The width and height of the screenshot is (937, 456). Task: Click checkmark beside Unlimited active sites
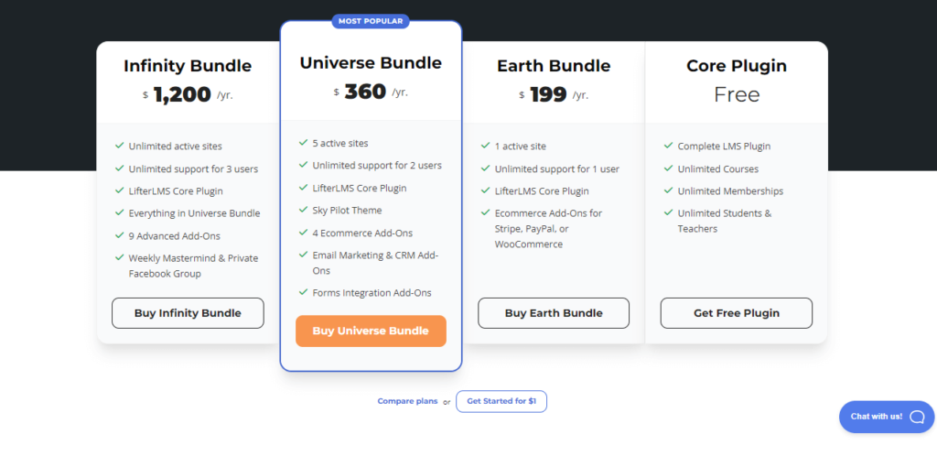[120, 146]
